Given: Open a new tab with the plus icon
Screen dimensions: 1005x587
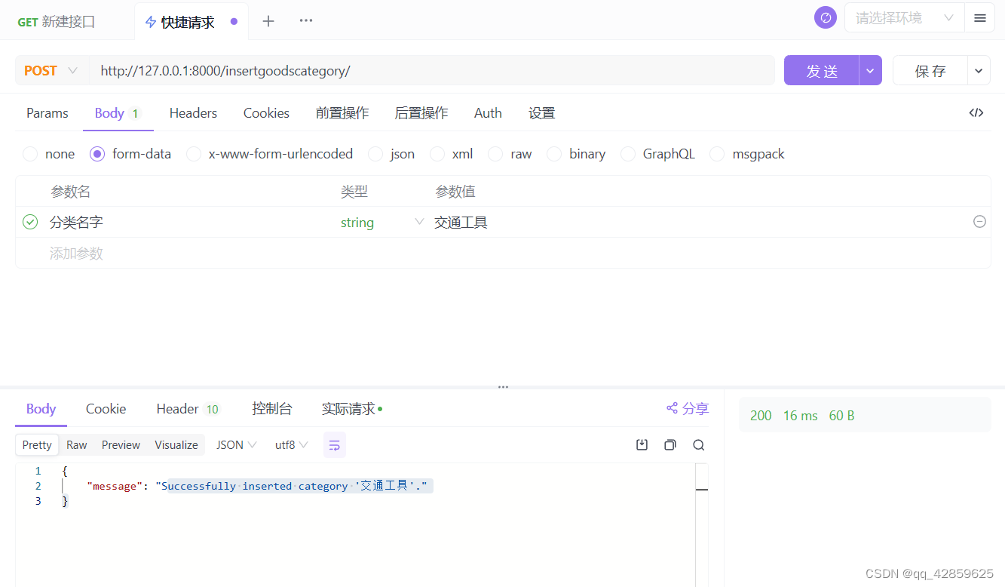Looking at the screenshot, I should [x=268, y=21].
